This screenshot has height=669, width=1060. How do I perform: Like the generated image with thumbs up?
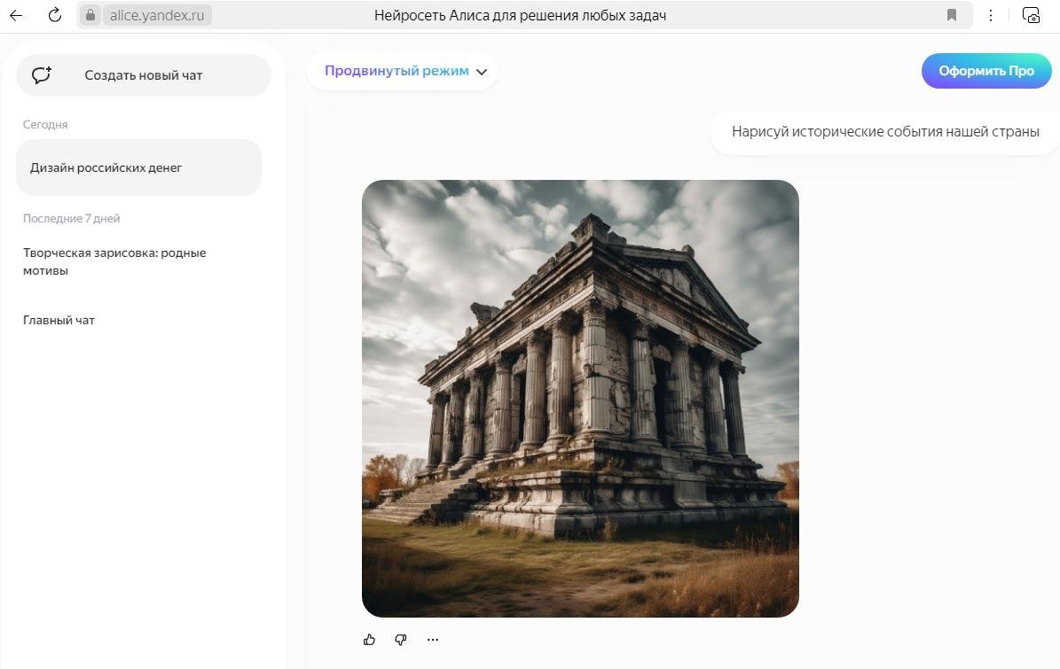(369, 639)
